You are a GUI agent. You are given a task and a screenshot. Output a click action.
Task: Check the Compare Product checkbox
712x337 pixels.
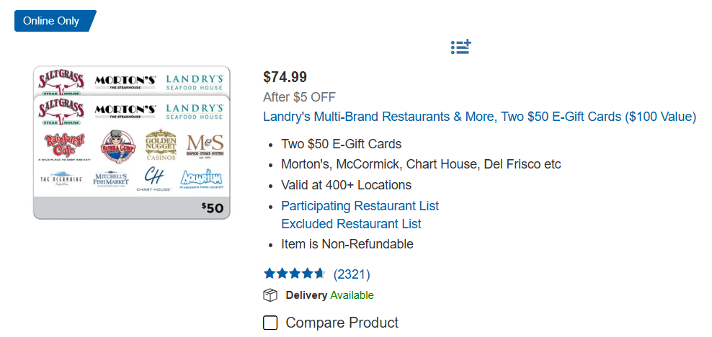(270, 323)
